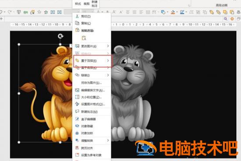The height and width of the screenshot is (161, 241).
Task: Select 置于底层 (Send to Back) menu item
Action: point(92,68)
